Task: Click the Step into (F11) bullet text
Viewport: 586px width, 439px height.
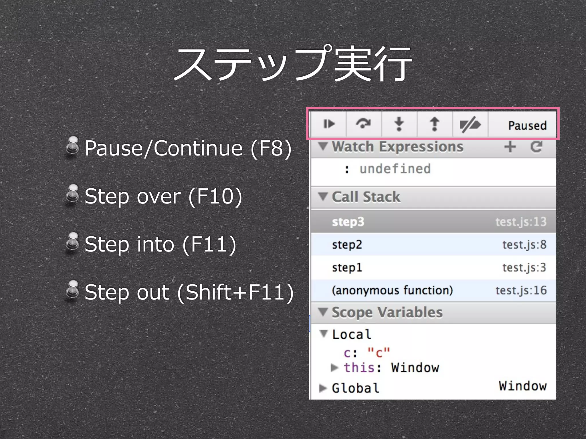Action: 161,244
